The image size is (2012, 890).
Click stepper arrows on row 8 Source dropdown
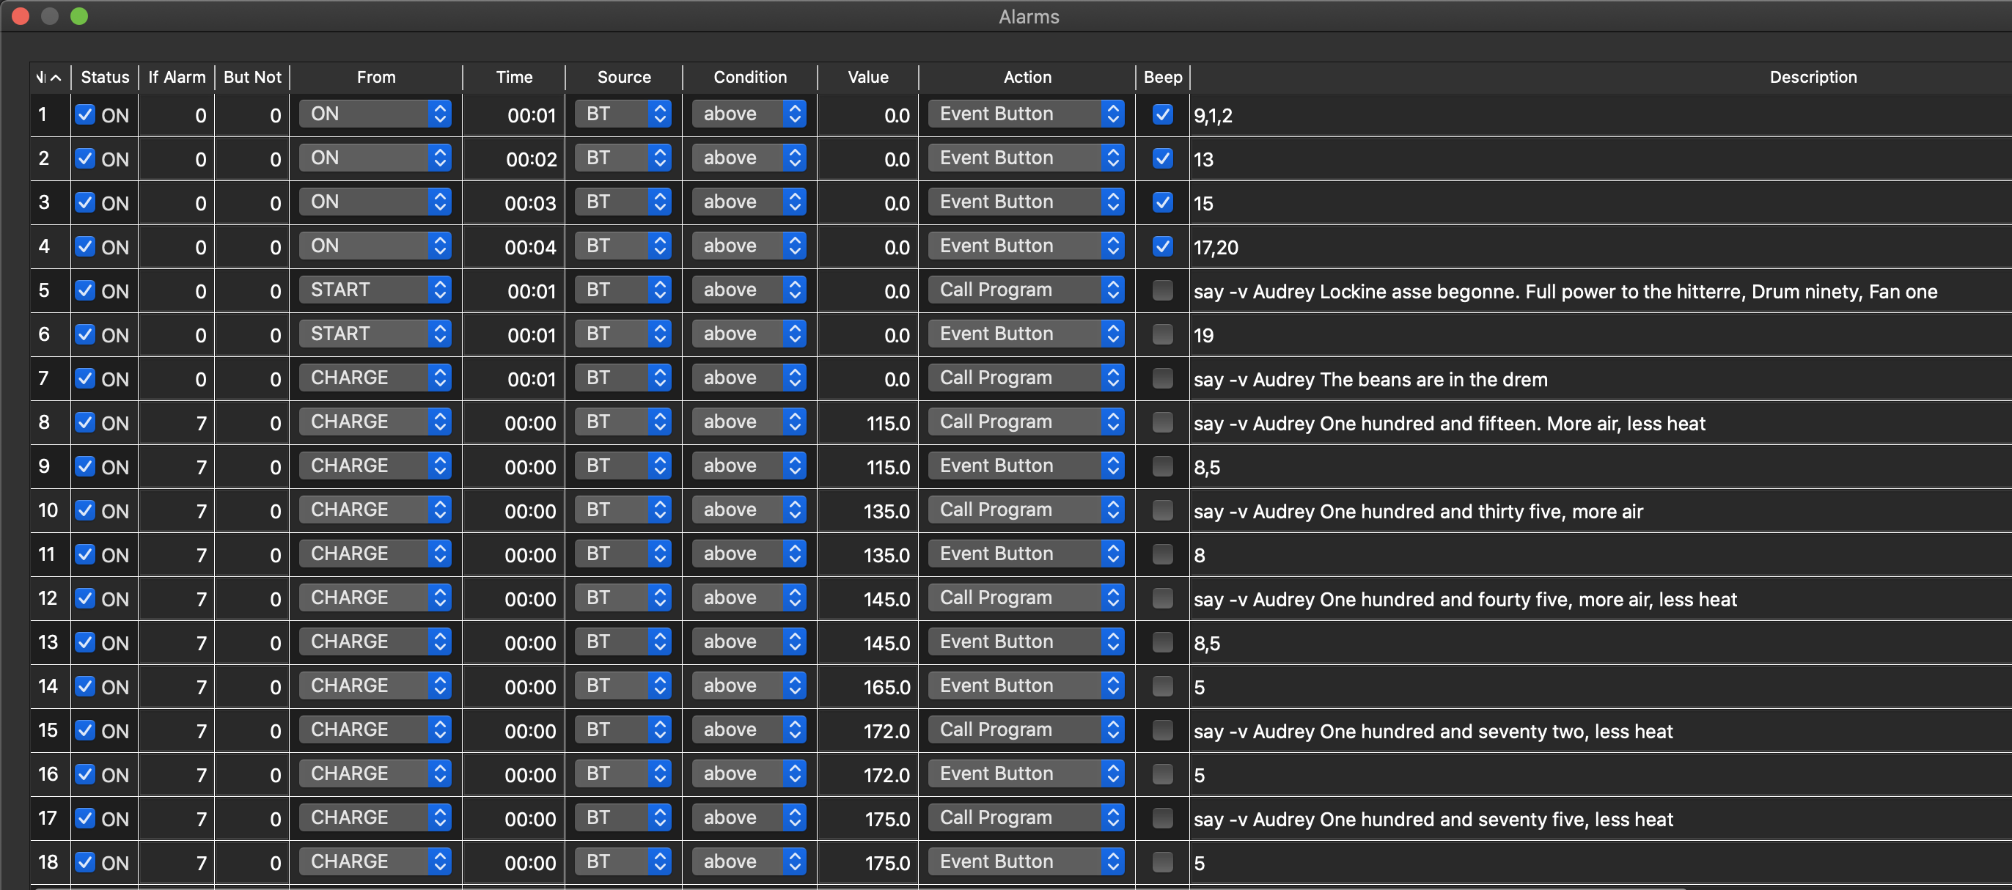tap(660, 422)
